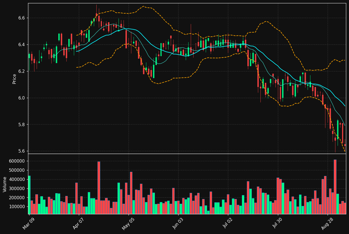
Task: Click the 6.2 price tick label
Action: [x=22, y=71]
